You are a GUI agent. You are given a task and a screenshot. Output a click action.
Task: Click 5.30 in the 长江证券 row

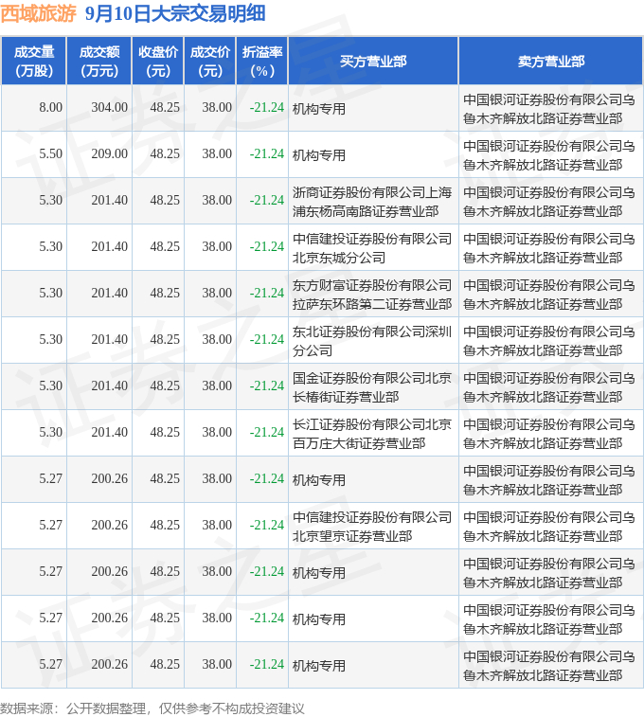(x=50, y=432)
